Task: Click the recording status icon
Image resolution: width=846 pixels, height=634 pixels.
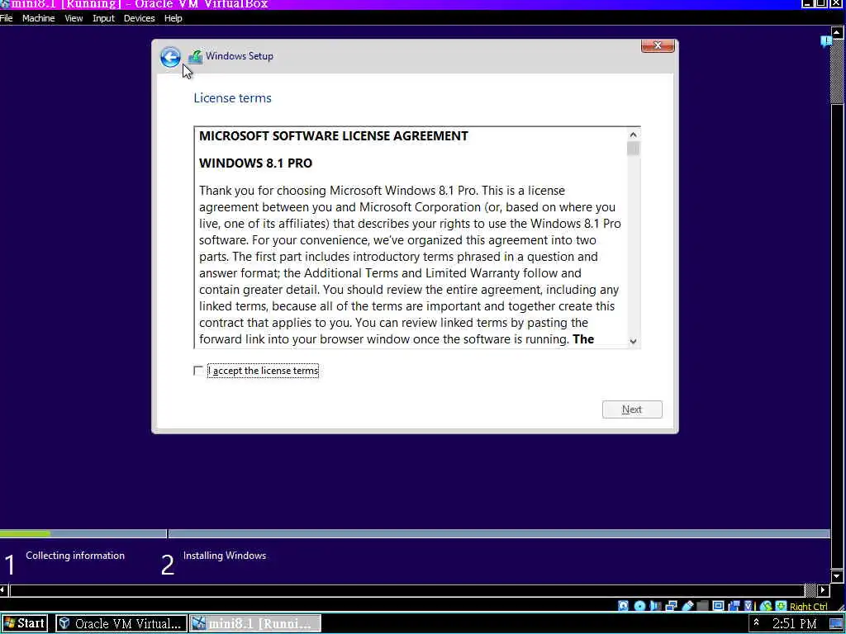Action: click(734, 605)
